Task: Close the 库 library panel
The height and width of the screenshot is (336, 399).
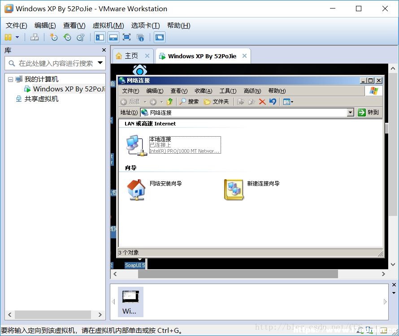Action: (104, 50)
